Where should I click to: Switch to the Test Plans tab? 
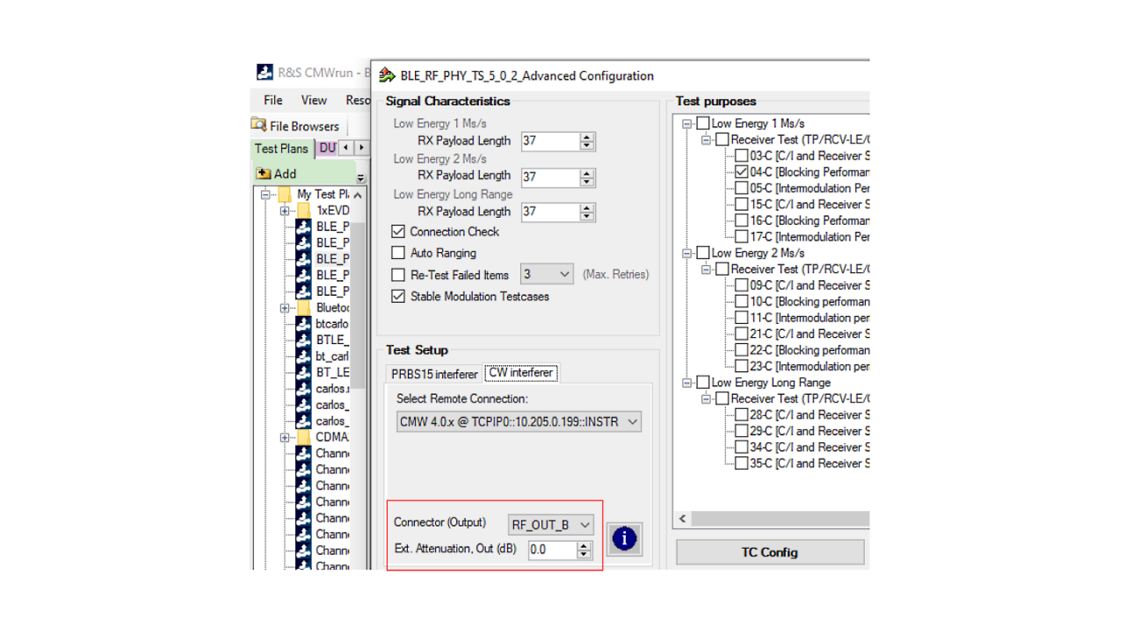(x=281, y=148)
